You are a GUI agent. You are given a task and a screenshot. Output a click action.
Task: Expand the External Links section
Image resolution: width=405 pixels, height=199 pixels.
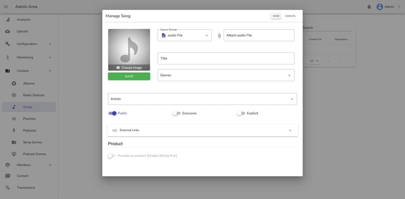pyautogui.click(x=202, y=130)
